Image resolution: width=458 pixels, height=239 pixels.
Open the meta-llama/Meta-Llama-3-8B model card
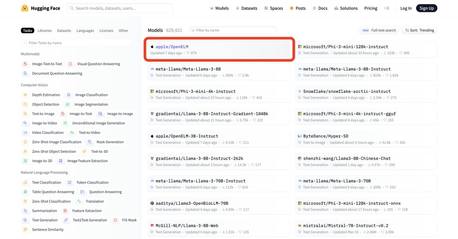(x=219, y=72)
